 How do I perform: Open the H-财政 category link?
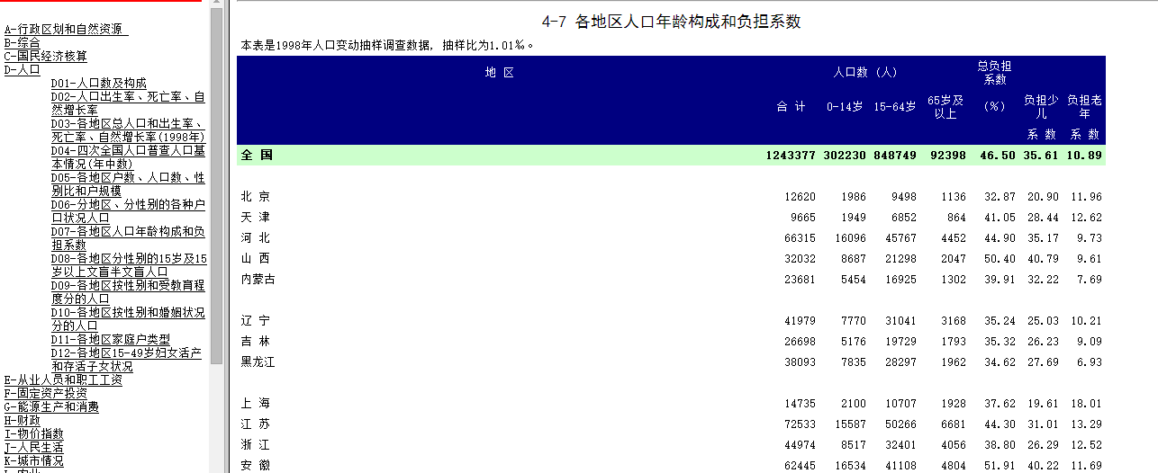[22, 420]
